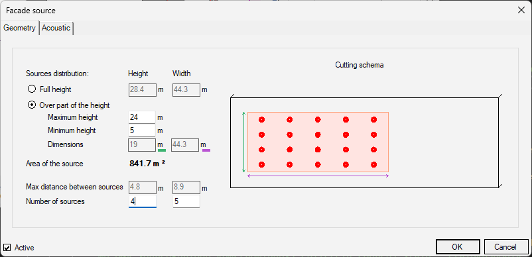This screenshot has width=532, height=257.
Task: Select the Full height radio button
Action: coord(32,89)
